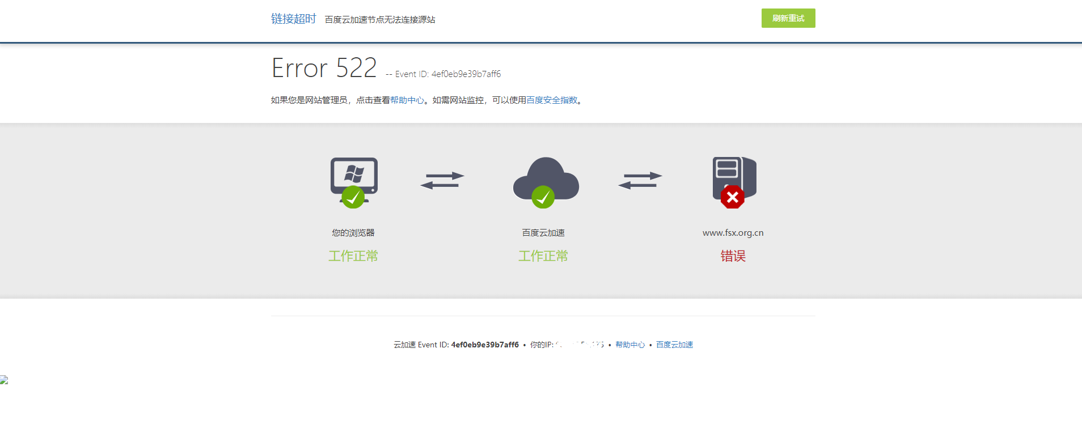Click the green 刷新重试 refresh button
The width and height of the screenshot is (1082, 429).
click(788, 18)
